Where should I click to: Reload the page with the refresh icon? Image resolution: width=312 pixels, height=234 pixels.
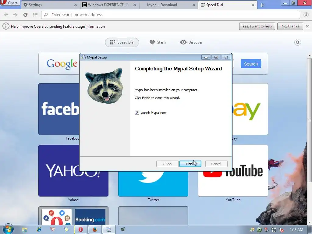[25, 15]
